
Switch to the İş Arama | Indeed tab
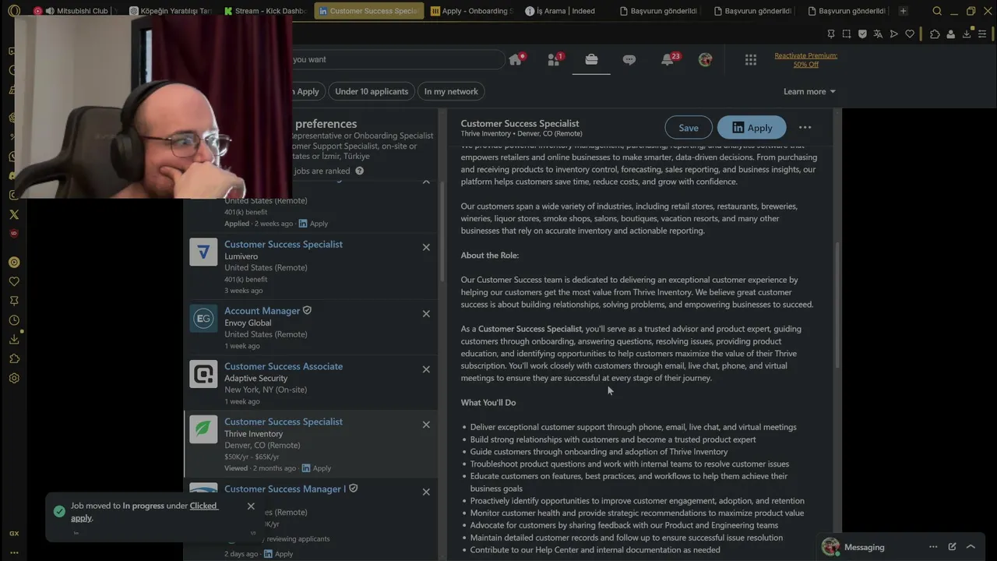[565, 11]
